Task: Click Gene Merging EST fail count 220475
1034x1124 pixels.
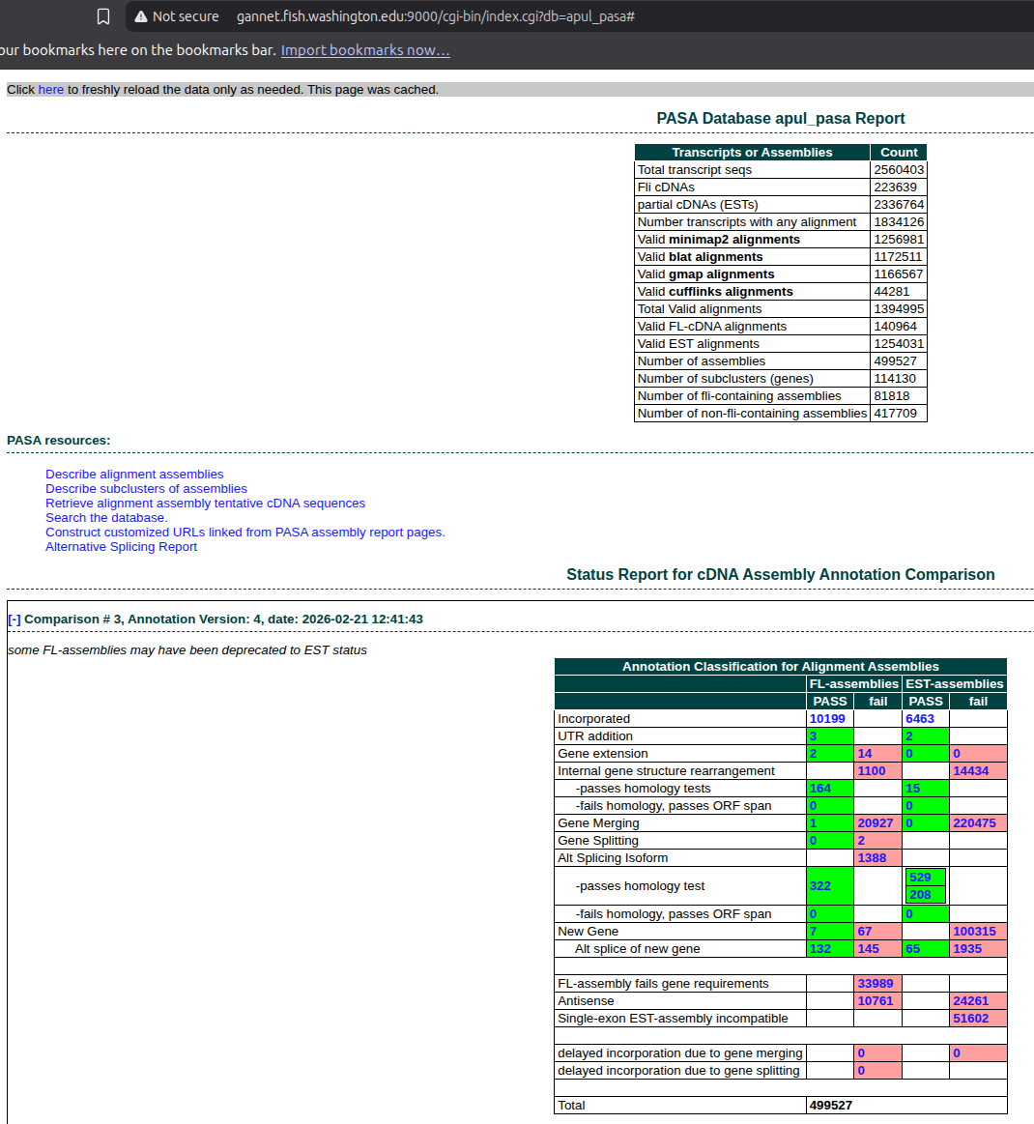Action: [974, 823]
